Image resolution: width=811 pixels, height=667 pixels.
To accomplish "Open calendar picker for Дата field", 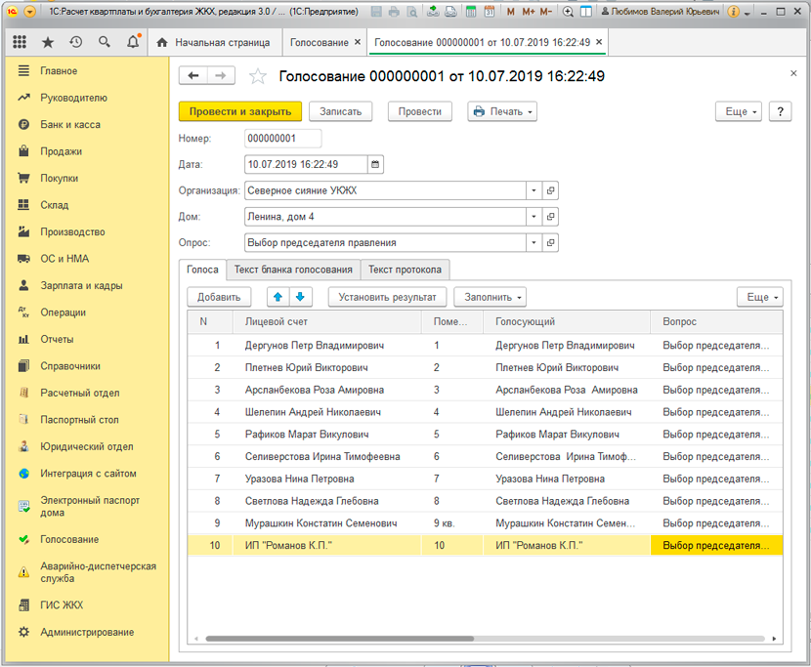I will 376,164.
